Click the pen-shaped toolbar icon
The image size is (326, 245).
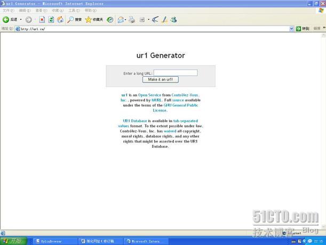(x=165, y=20)
